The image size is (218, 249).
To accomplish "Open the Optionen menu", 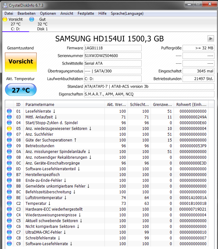I will [48, 13].
